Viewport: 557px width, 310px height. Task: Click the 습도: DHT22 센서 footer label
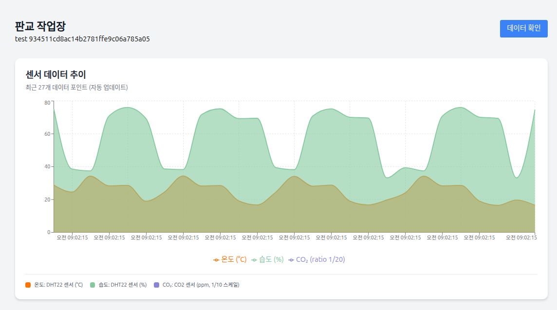[123, 285]
